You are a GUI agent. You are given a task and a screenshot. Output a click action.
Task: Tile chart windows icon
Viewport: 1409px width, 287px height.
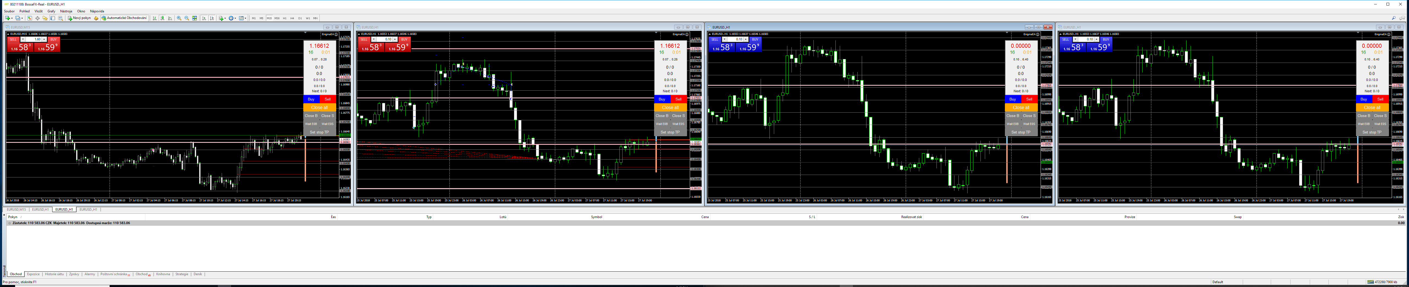click(195, 18)
